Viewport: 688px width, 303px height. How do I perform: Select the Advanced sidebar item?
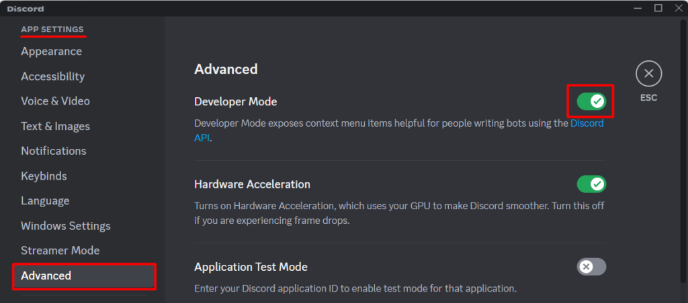(x=84, y=276)
